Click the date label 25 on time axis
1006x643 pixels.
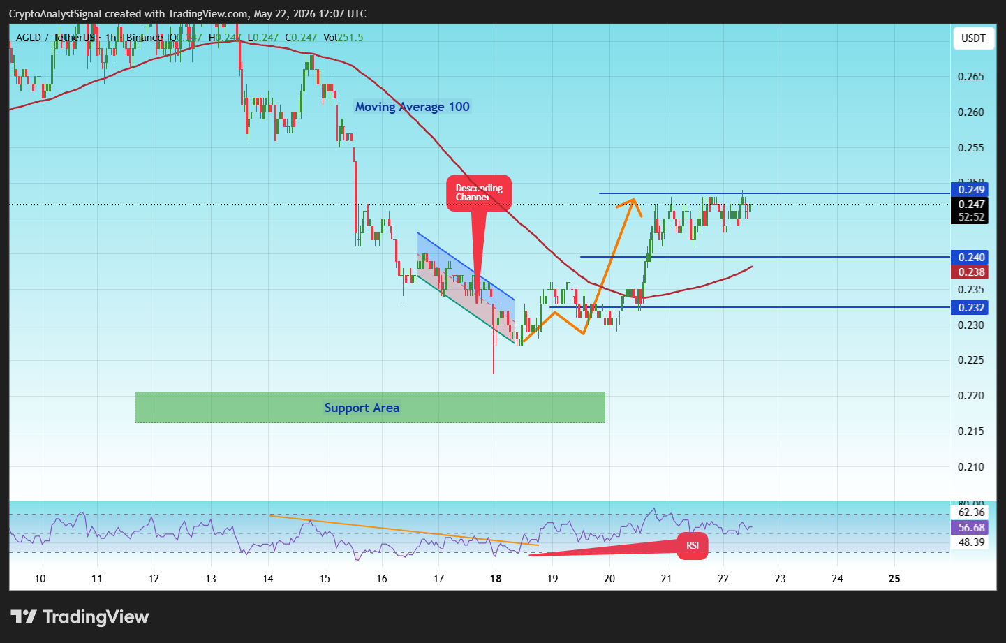[x=894, y=579]
